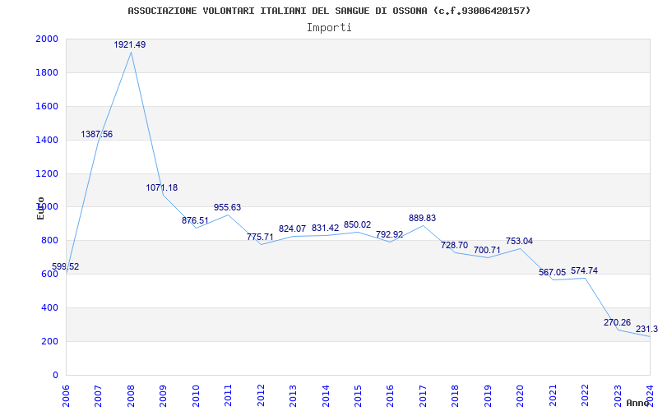Select the 1071.18 value label
658x411 pixels.
tap(162, 187)
